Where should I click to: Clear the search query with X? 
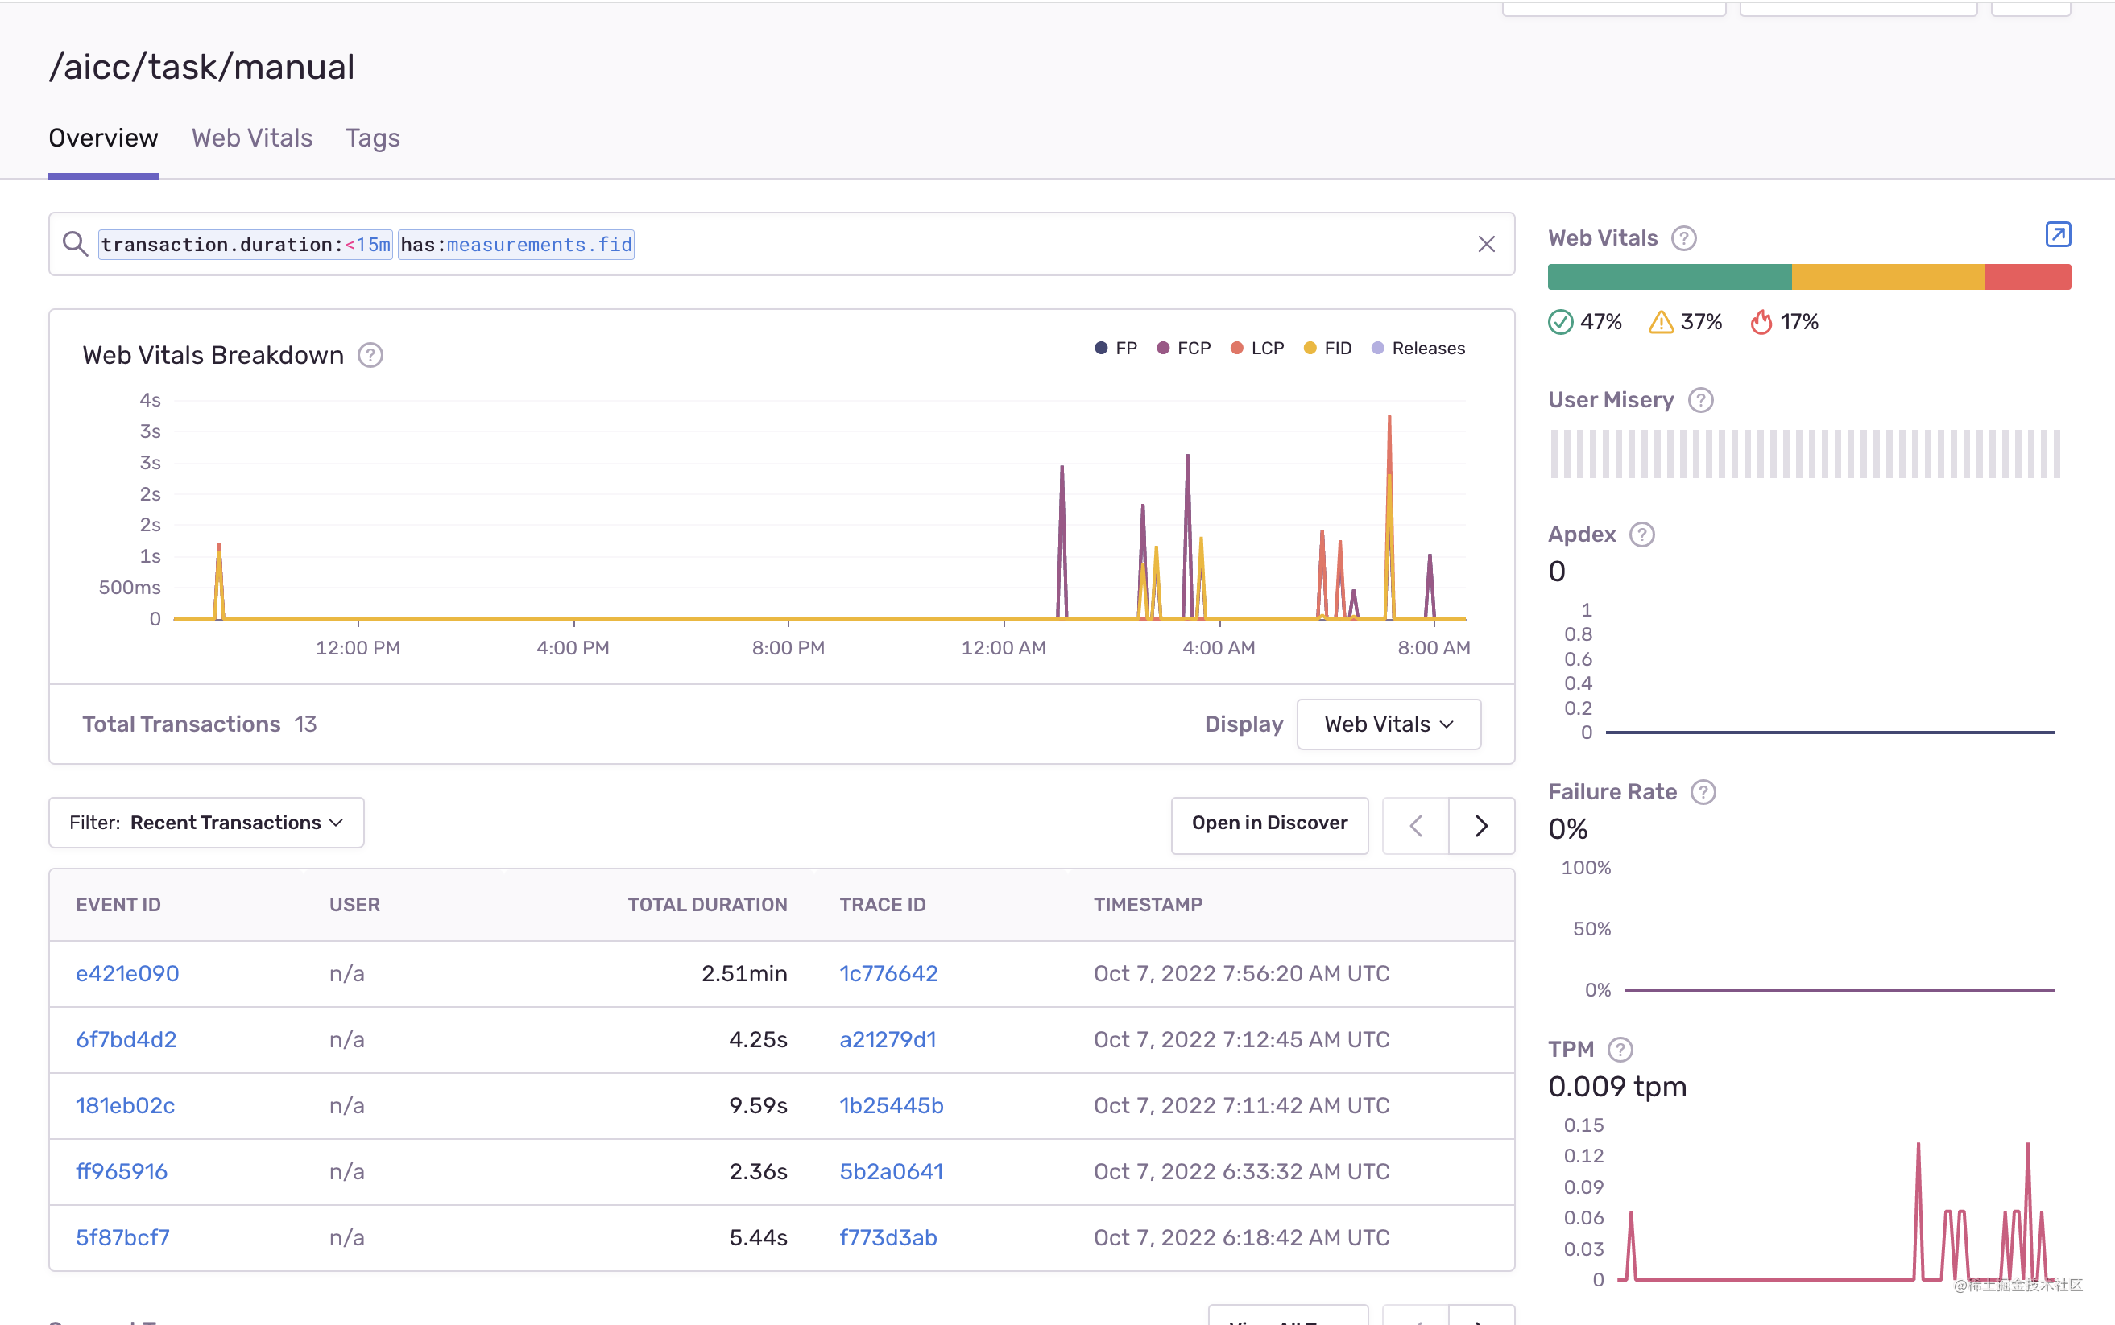[x=1486, y=244]
